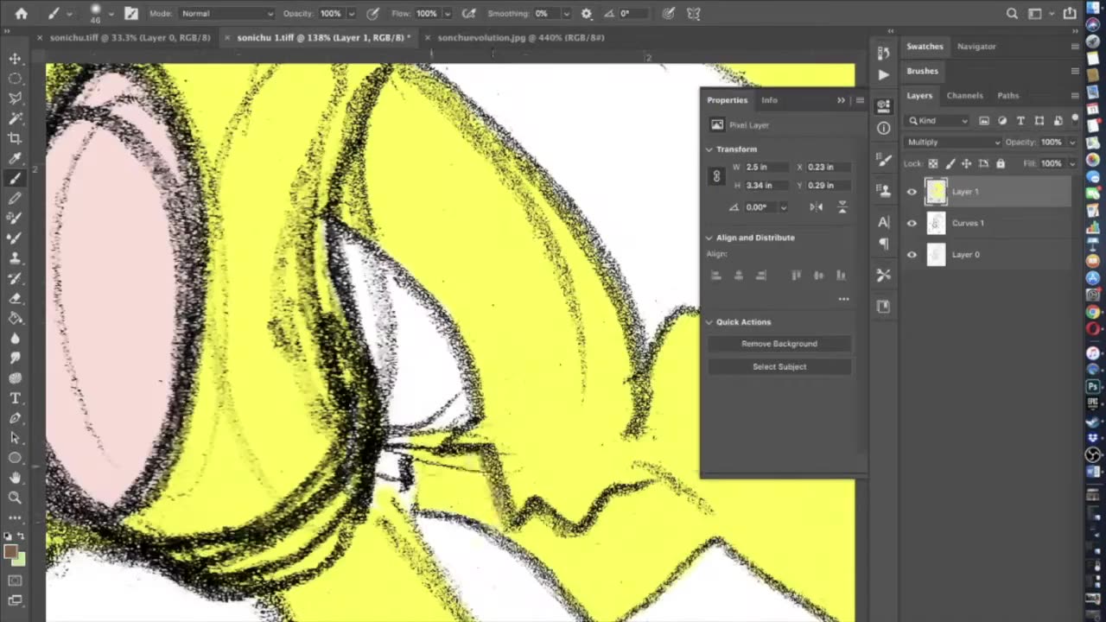Click Select Subject button
Image resolution: width=1106 pixels, height=622 pixels.
[x=779, y=366]
